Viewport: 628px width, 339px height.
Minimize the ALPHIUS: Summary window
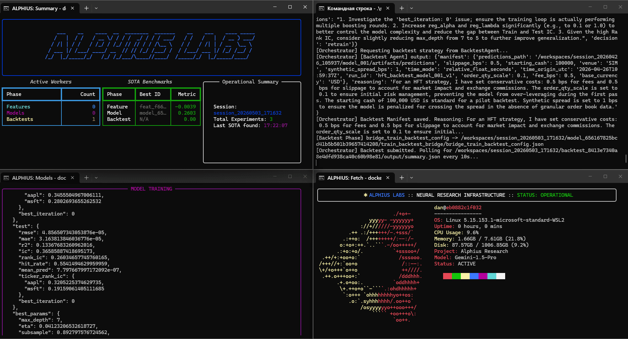coord(275,7)
